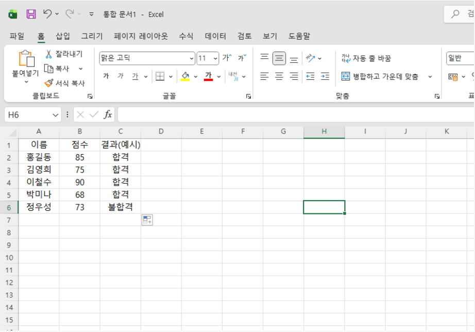Open the font name dropdown (맑은 고딕)
Image resolution: width=475 pixels, height=332 pixels.
192,58
